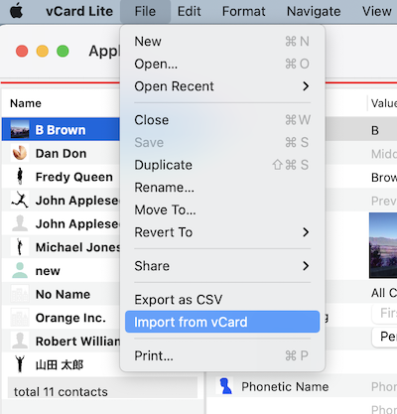Open the View menu

377,11
